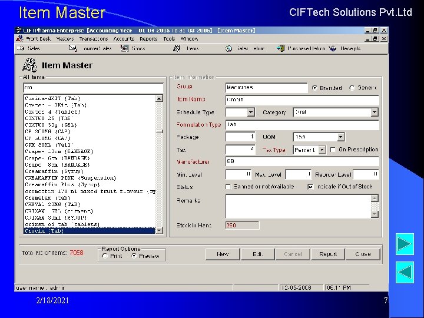
Task: Click the Group input field
Action: [x=266, y=88]
